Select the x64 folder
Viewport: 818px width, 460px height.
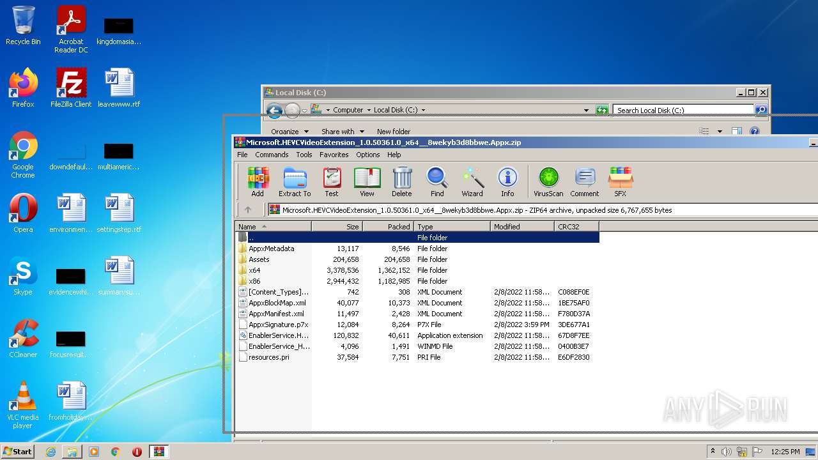[417, 270]
